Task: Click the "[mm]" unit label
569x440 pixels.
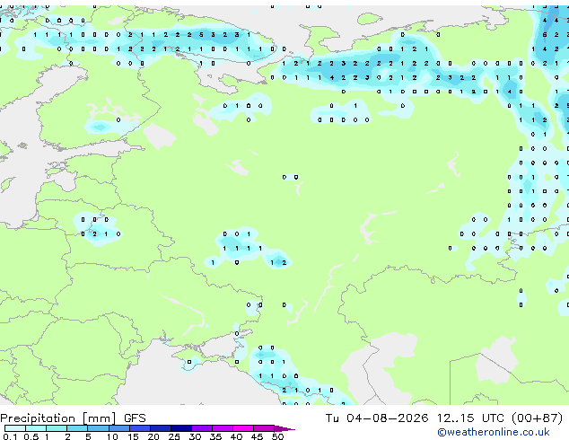Action: pyautogui.click(x=99, y=418)
